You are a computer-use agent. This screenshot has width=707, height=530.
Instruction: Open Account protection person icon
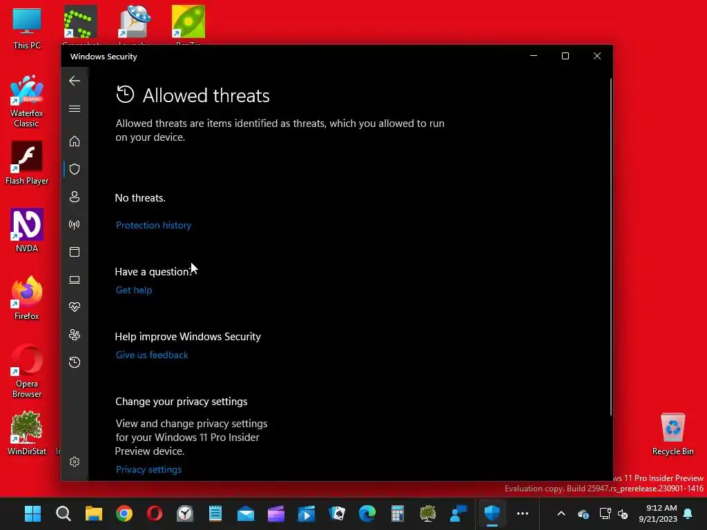pyautogui.click(x=75, y=197)
